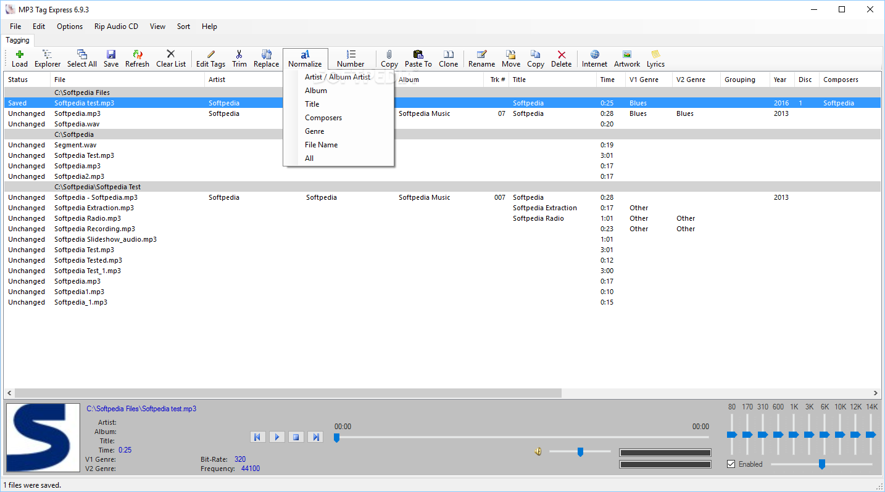Start playback with the play button

click(x=277, y=437)
